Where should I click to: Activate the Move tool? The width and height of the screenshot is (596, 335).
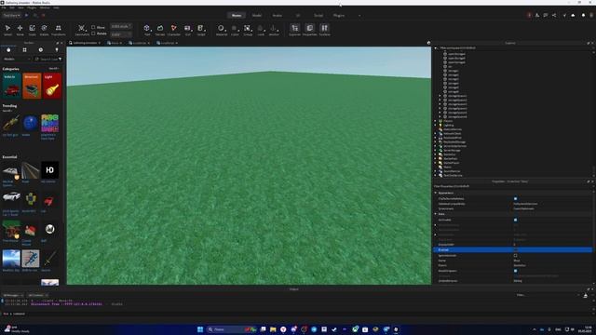pos(20,30)
